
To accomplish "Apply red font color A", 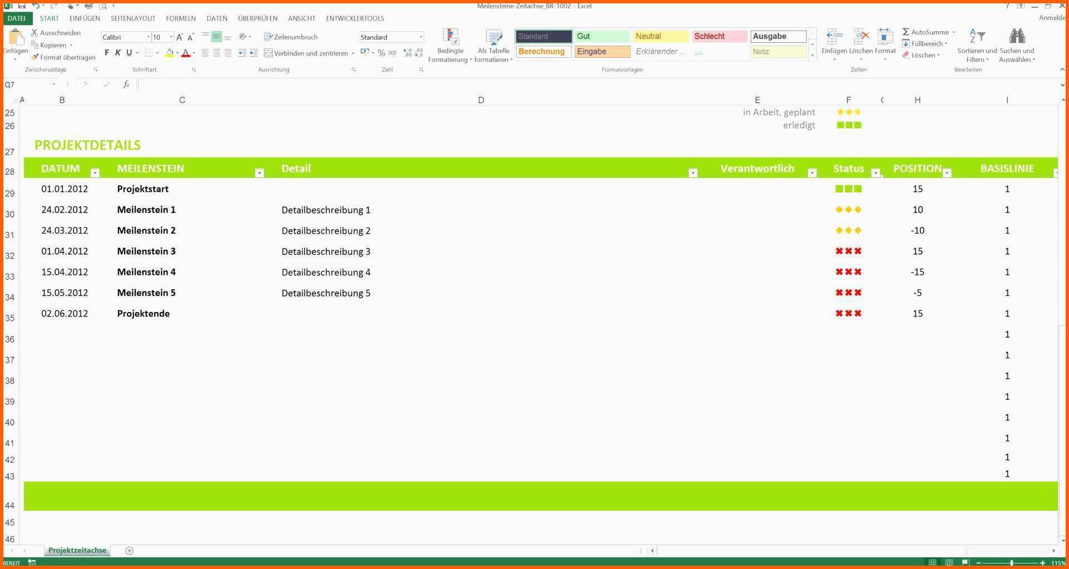I will [186, 53].
